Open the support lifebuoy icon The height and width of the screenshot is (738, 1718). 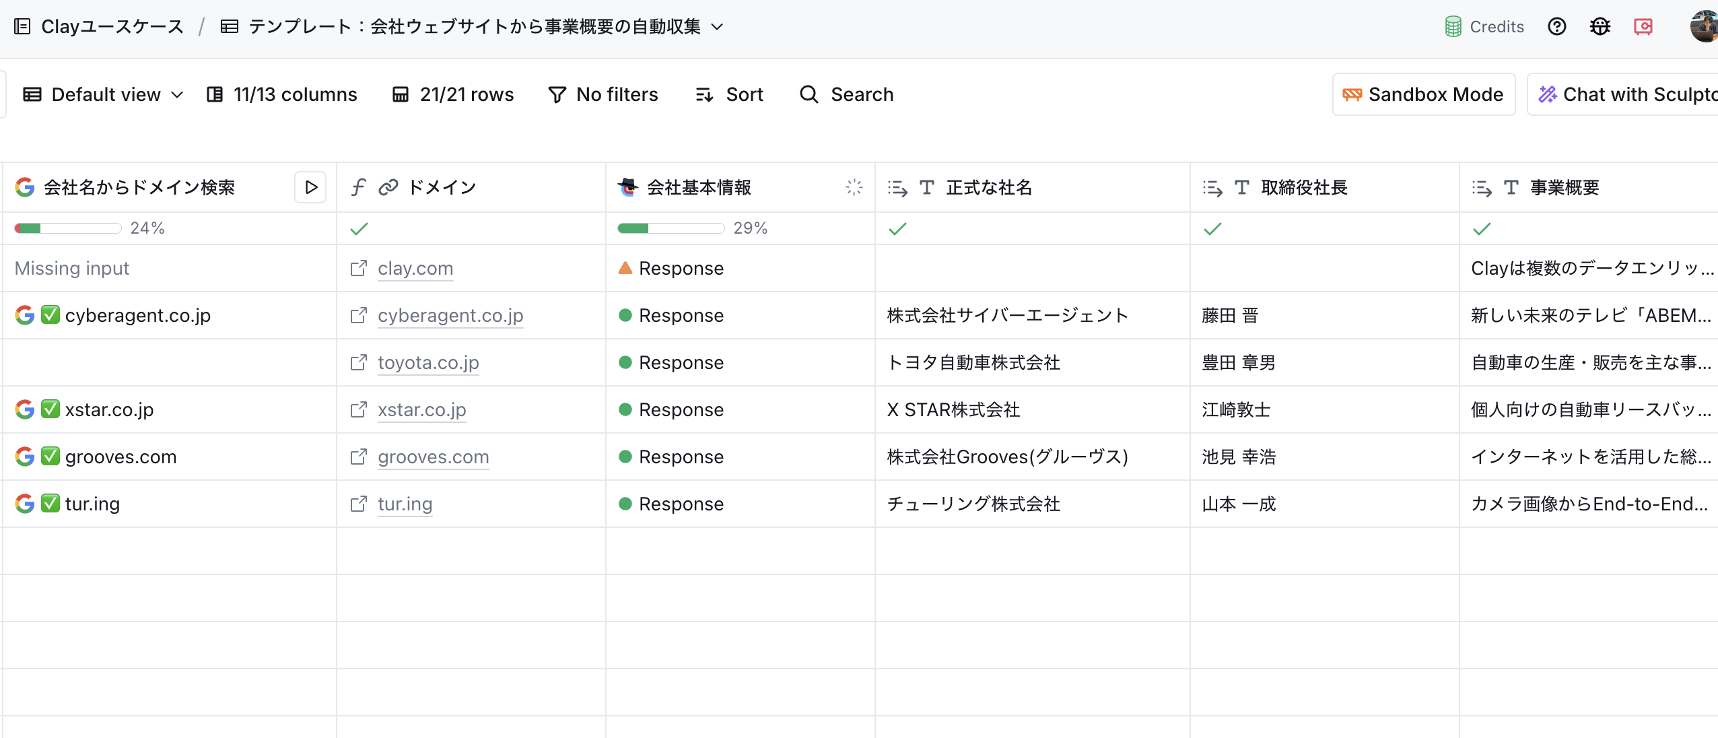(x=1600, y=26)
